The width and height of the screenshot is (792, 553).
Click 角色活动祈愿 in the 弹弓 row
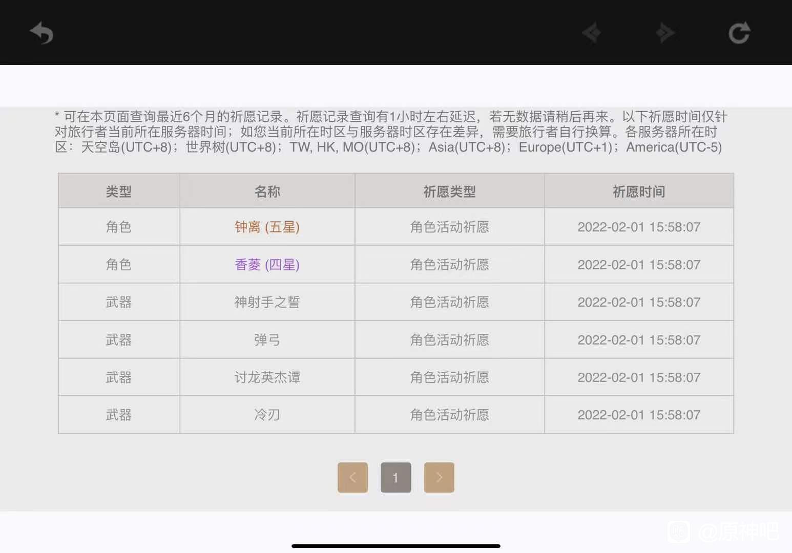(449, 340)
